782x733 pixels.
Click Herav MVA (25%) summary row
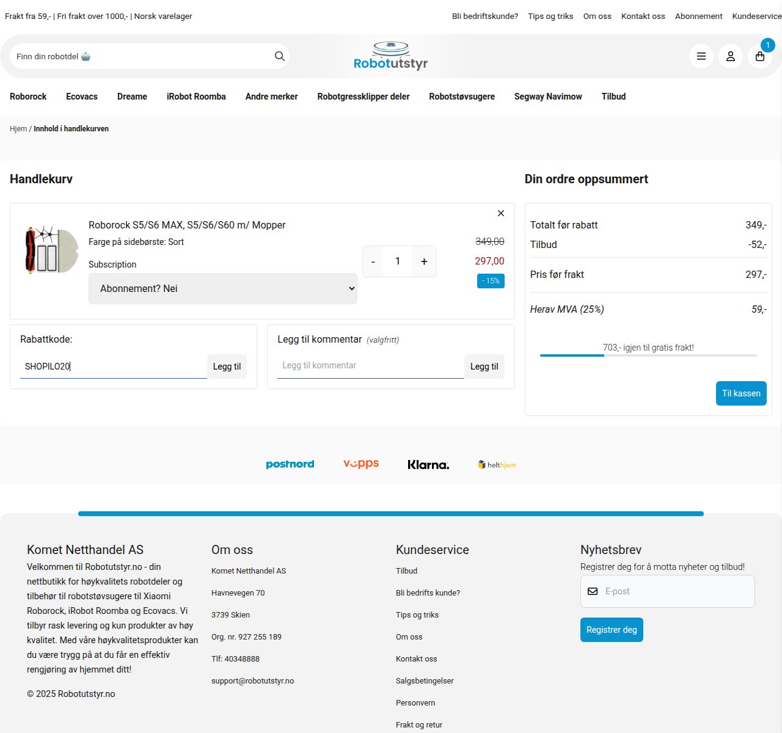pos(648,309)
